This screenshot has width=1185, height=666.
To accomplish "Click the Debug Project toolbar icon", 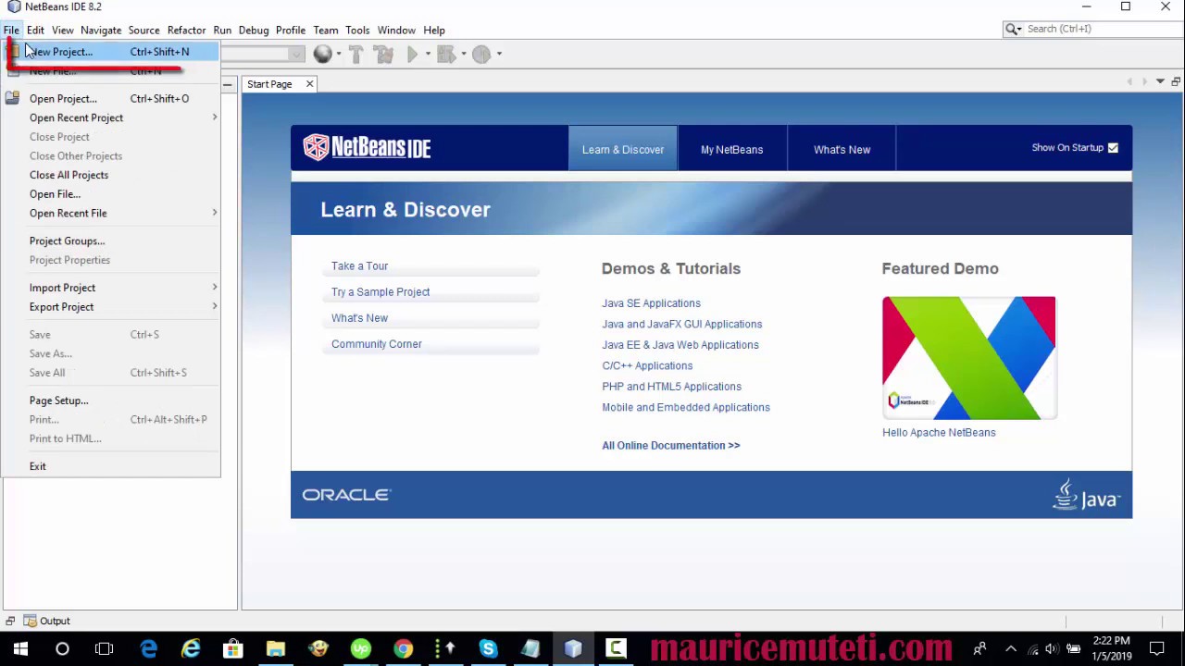I will coord(445,54).
